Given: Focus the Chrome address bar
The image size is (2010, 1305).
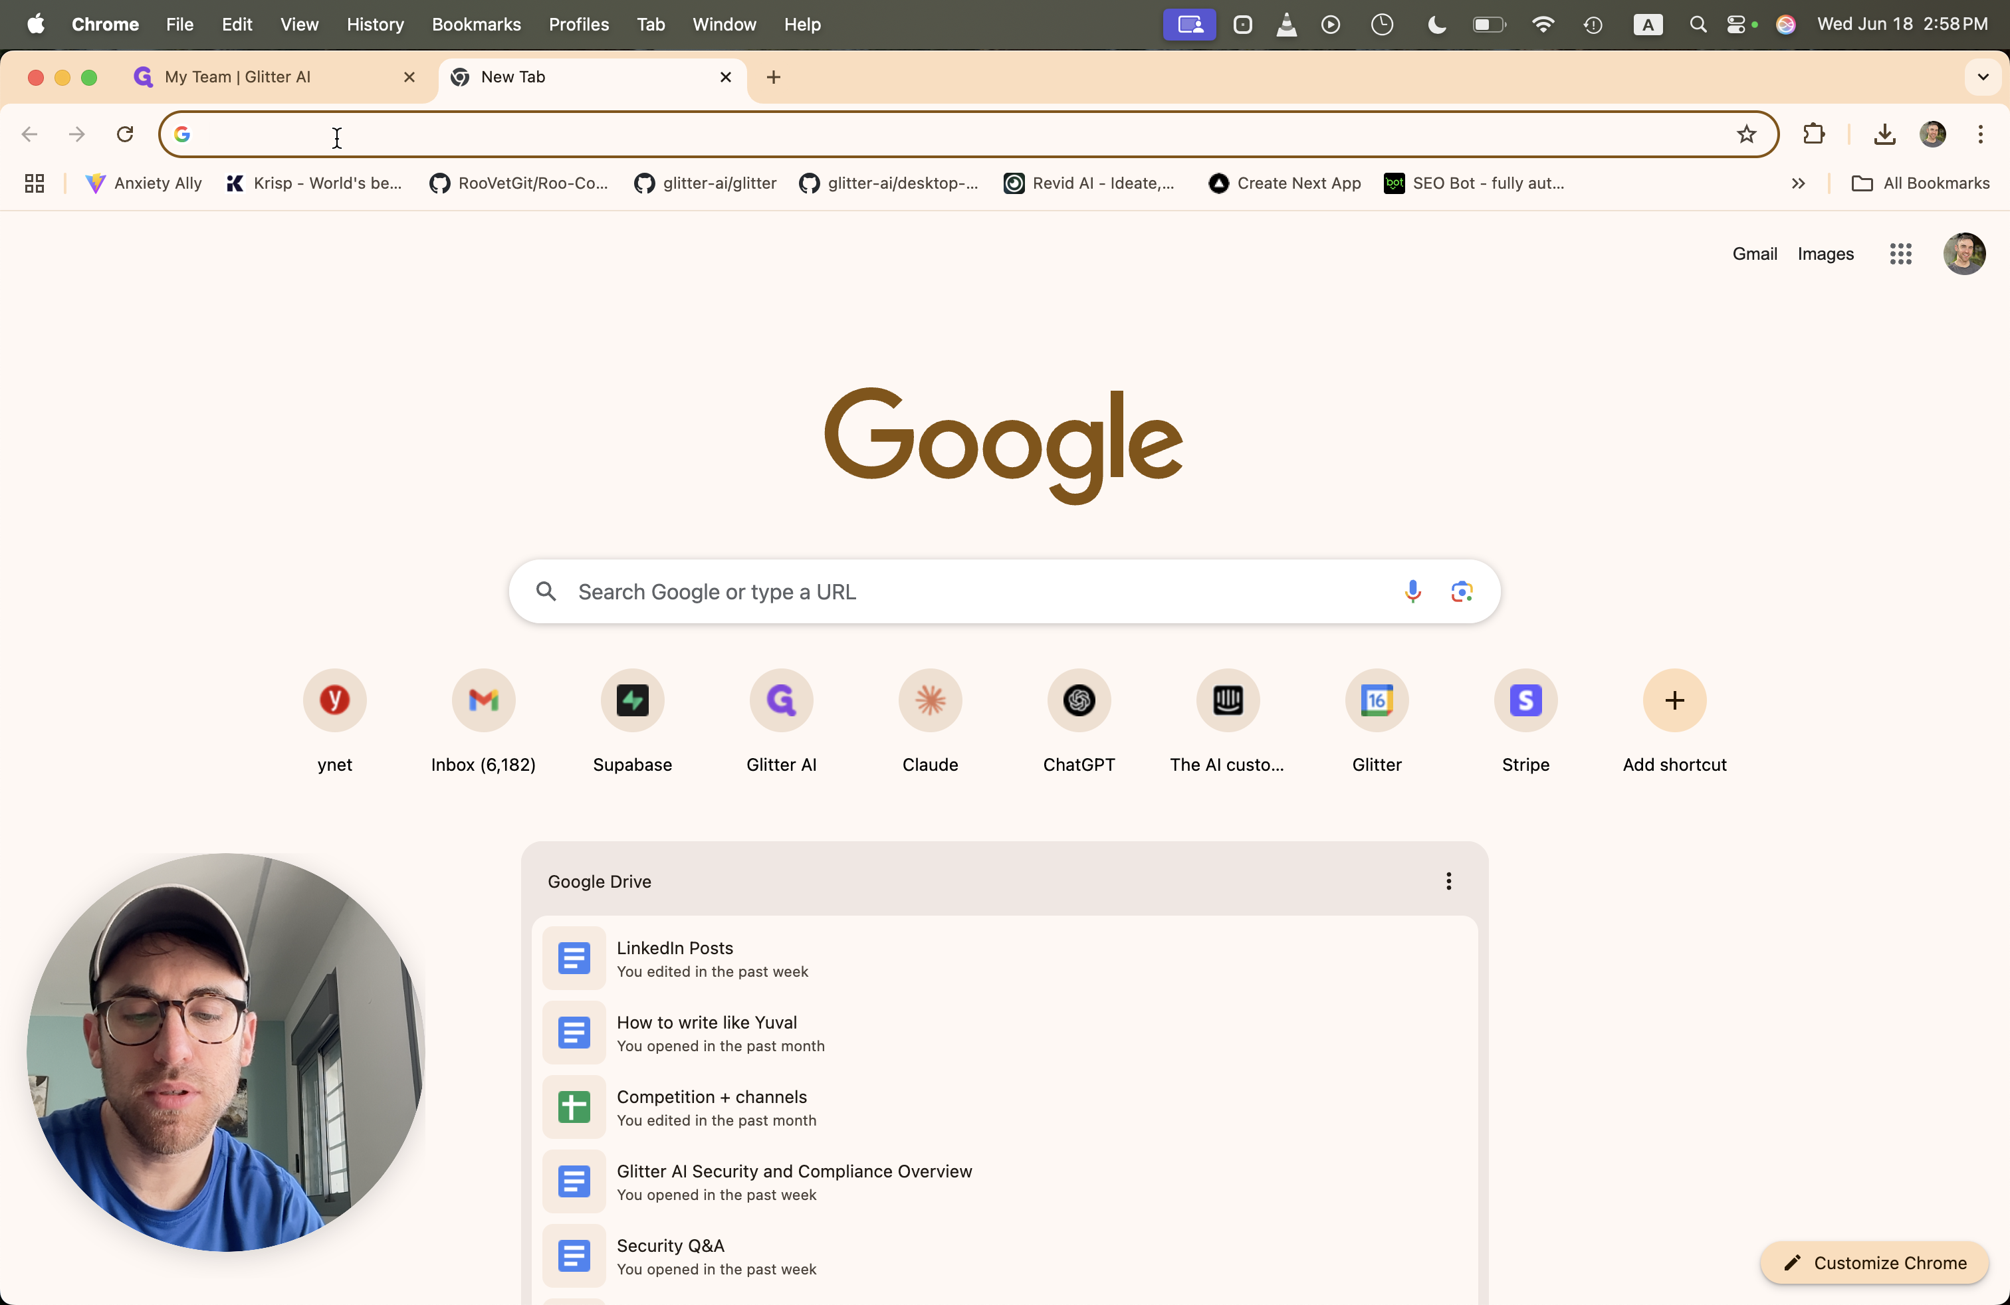Looking at the screenshot, I should click(968, 134).
